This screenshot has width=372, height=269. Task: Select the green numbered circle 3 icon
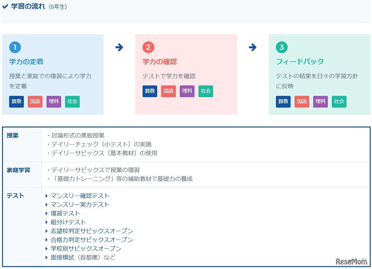(281, 47)
